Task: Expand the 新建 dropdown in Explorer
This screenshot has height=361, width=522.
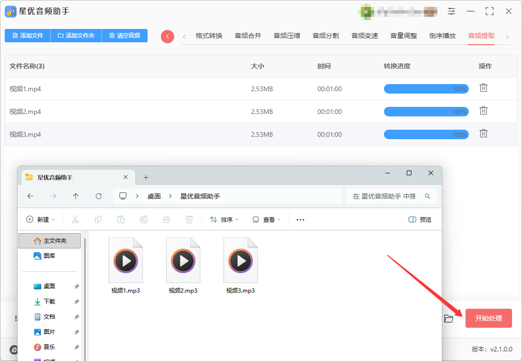Action: [40, 219]
